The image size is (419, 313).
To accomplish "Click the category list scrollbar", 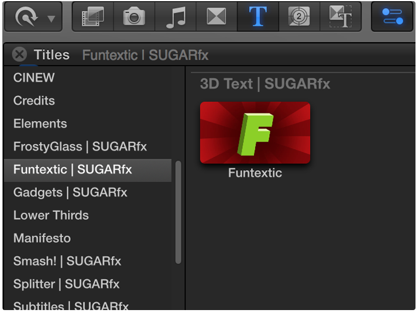I will click(x=178, y=212).
